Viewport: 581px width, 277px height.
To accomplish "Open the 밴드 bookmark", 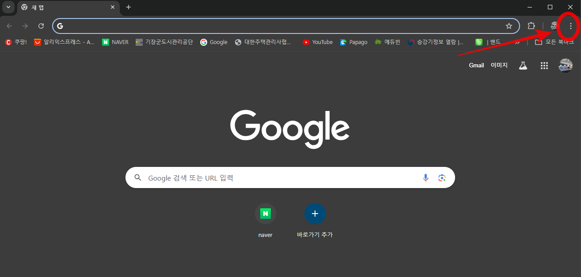I will pos(488,42).
